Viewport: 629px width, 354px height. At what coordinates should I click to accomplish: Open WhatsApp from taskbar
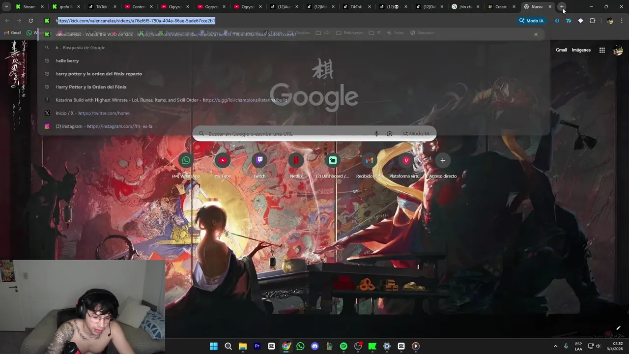(x=300, y=346)
